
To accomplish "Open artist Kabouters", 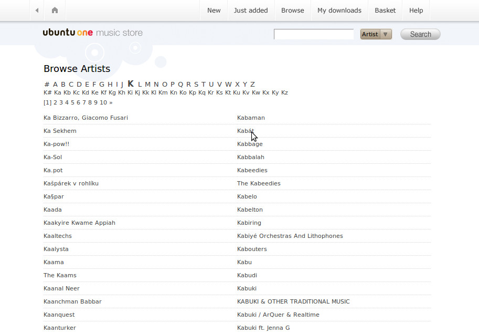I will click(252, 249).
